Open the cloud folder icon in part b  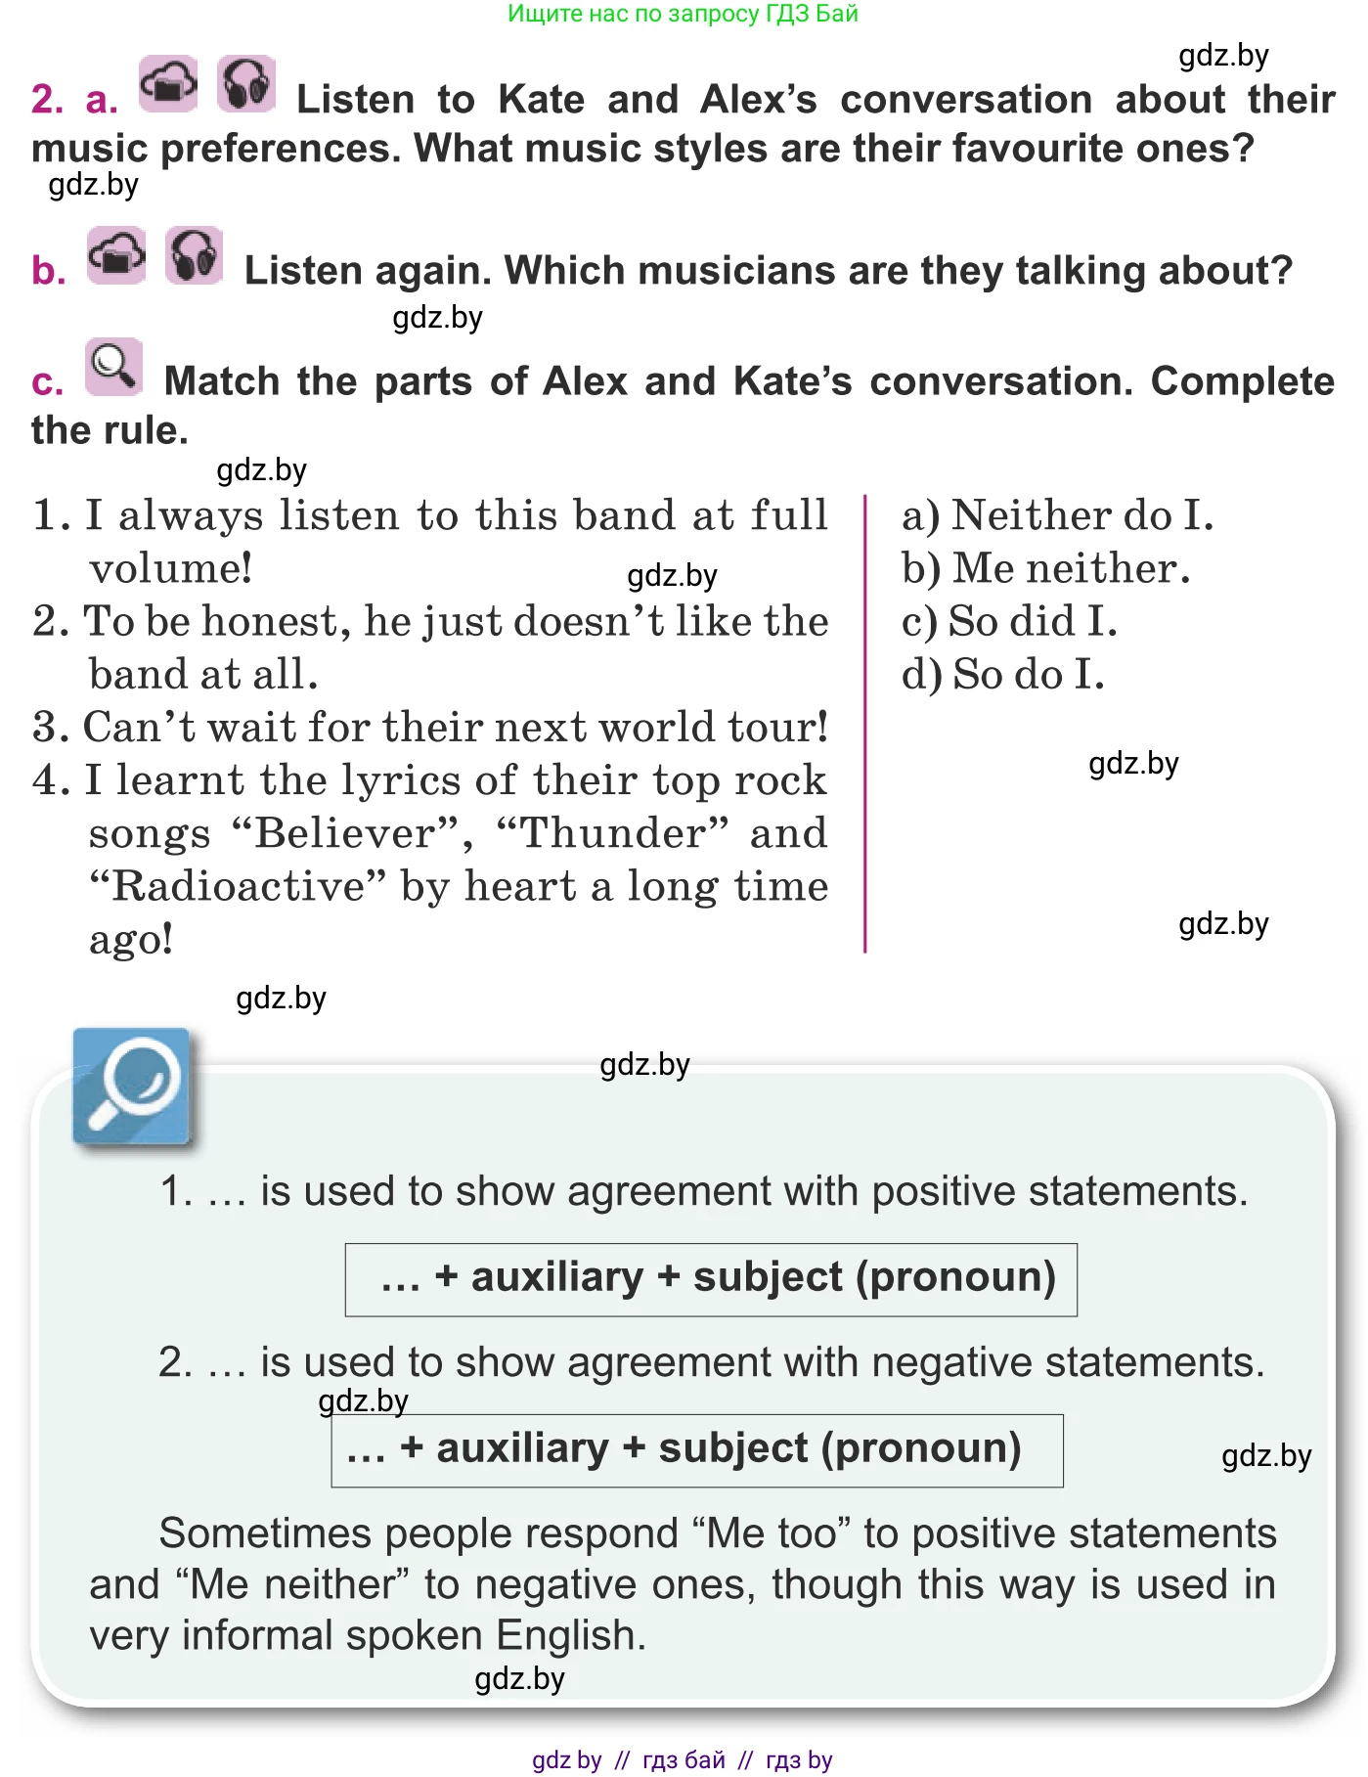click(x=116, y=256)
